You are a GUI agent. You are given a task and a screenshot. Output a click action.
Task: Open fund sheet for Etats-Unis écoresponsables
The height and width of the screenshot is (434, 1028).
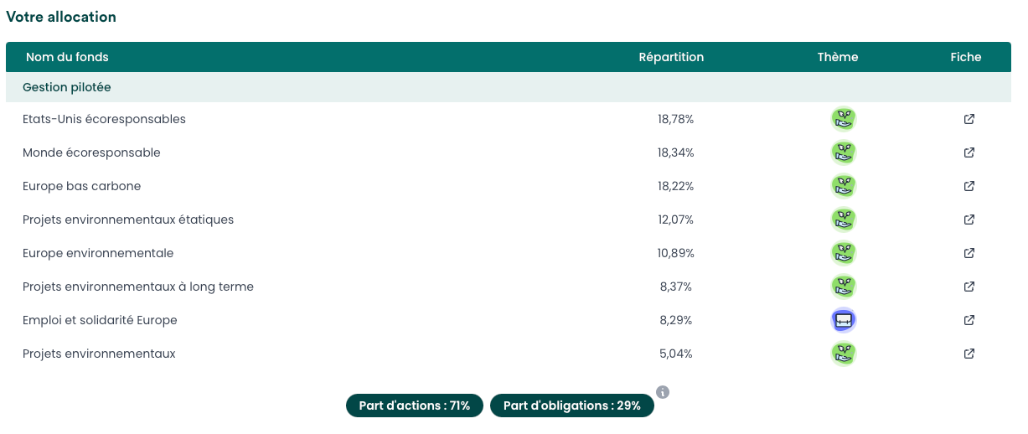969,119
